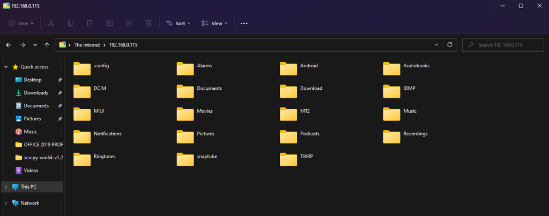Open the See more ellipsis menu
This screenshot has height=216, width=549.
(x=244, y=24)
